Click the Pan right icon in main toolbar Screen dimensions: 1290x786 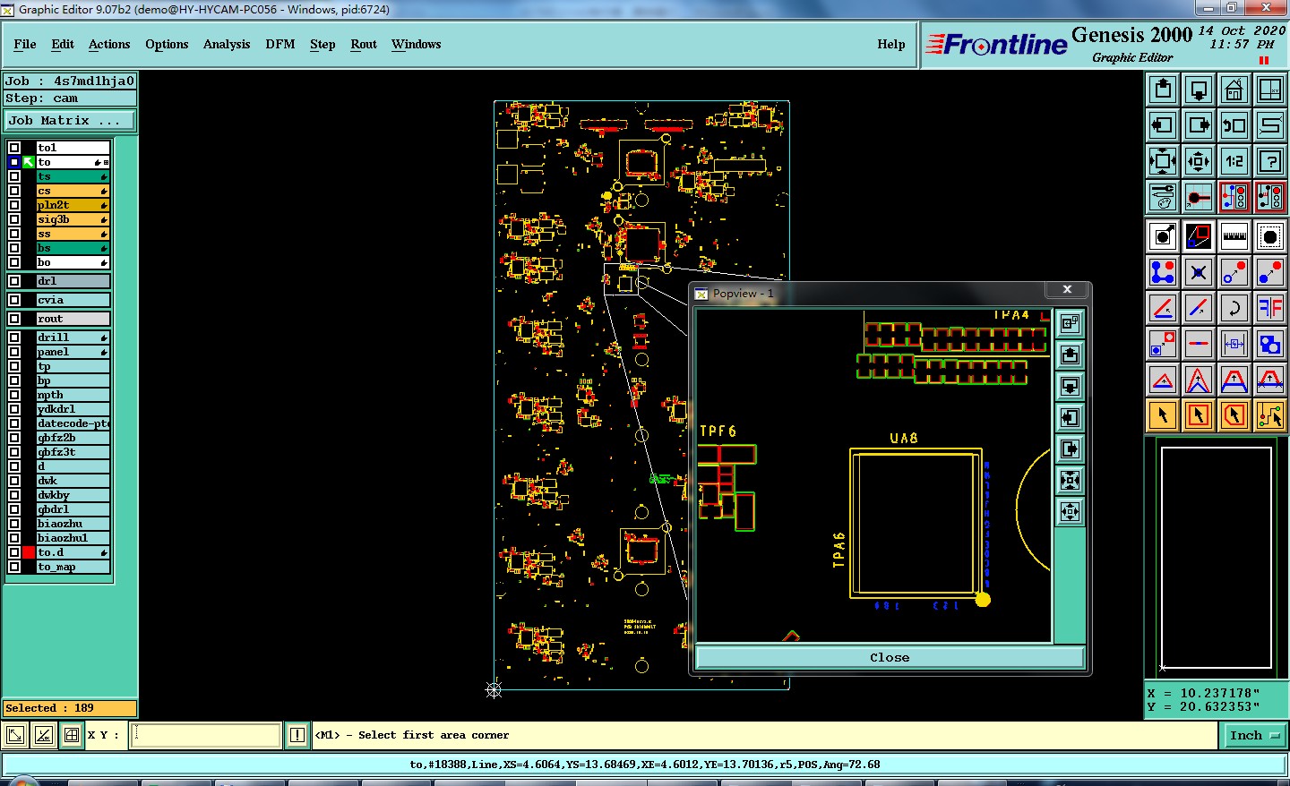[1199, 125]
